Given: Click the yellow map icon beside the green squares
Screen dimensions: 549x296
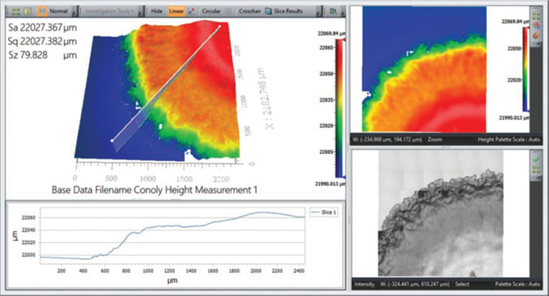Looking at the screenshot, I should pyautogui.click(x=27, y=11).
